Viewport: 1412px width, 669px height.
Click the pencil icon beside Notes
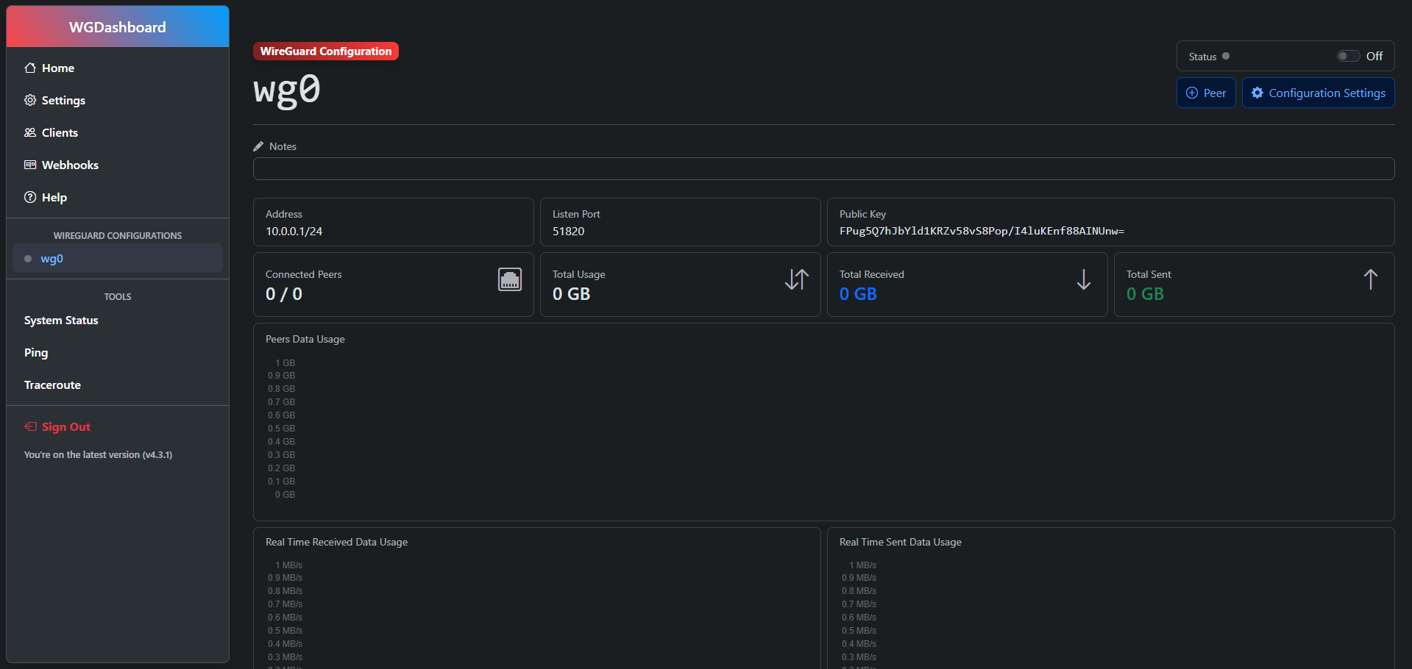click(258, 146)
